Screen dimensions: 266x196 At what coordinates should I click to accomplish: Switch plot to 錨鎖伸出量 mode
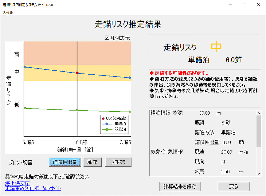[65, 162]
